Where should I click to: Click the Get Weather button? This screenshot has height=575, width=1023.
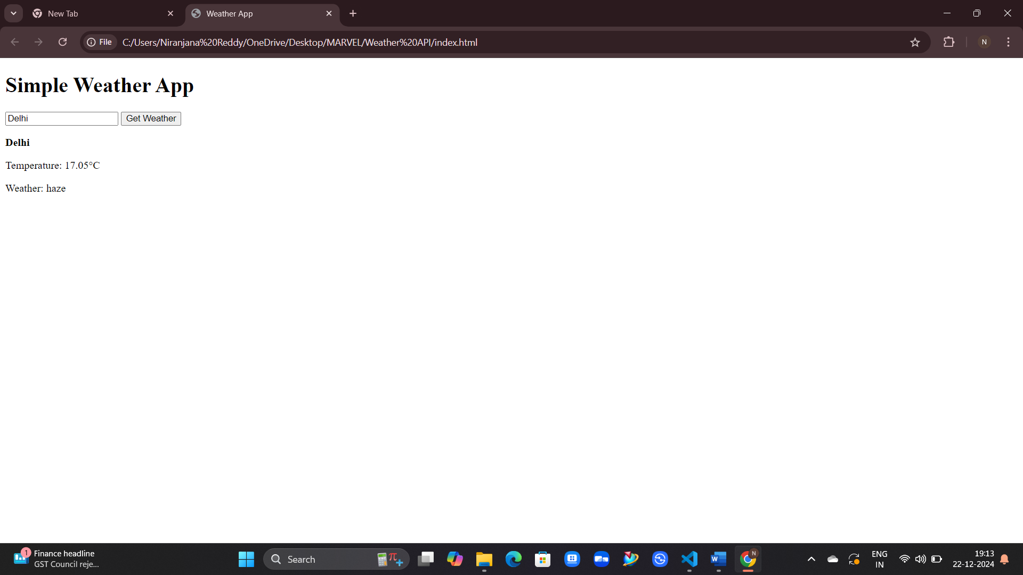pos(151,119)
